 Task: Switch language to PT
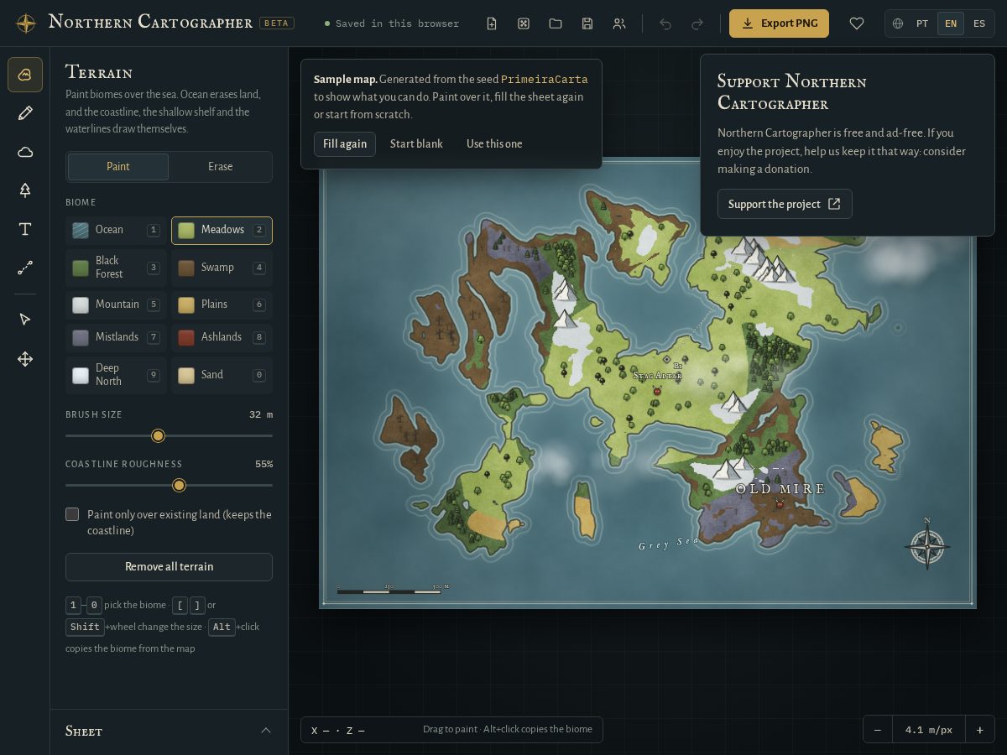point(922,23)
